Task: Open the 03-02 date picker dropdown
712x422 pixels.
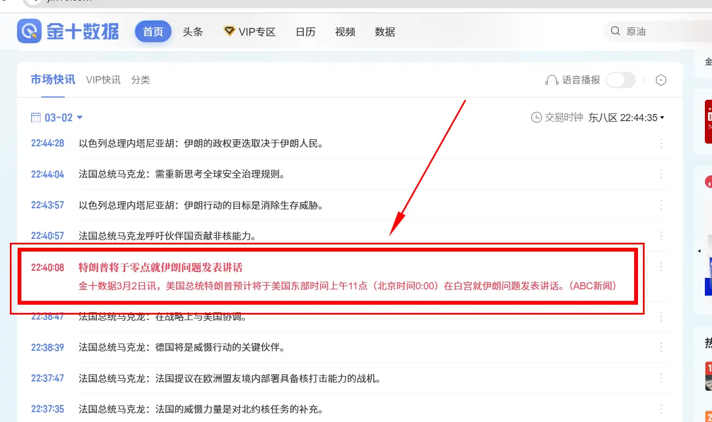Action: [x=57, y=117]
